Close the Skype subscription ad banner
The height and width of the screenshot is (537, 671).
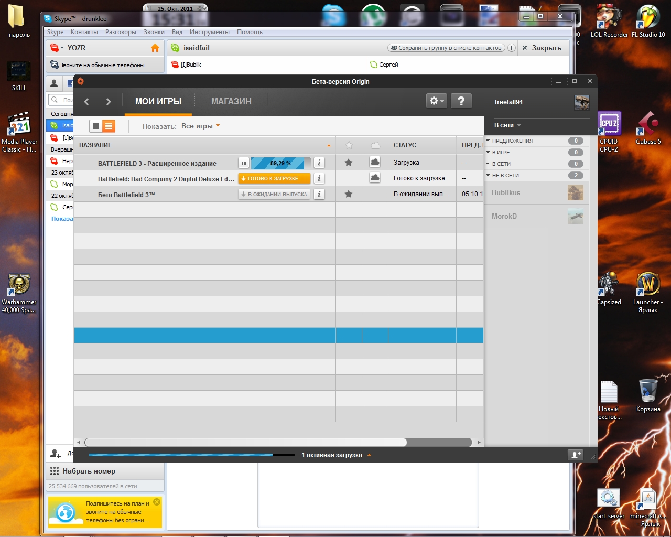click(x=157, y=502)
